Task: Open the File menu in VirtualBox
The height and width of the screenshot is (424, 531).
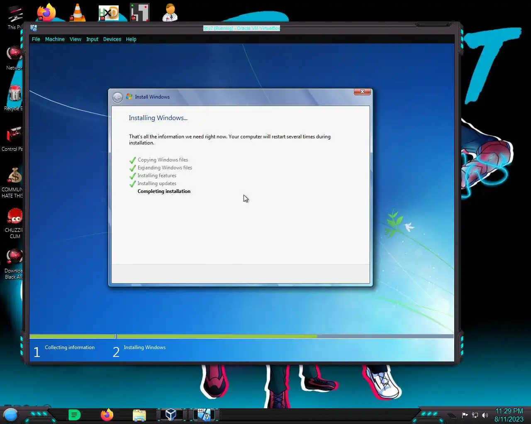Action: tap(36, 39)
